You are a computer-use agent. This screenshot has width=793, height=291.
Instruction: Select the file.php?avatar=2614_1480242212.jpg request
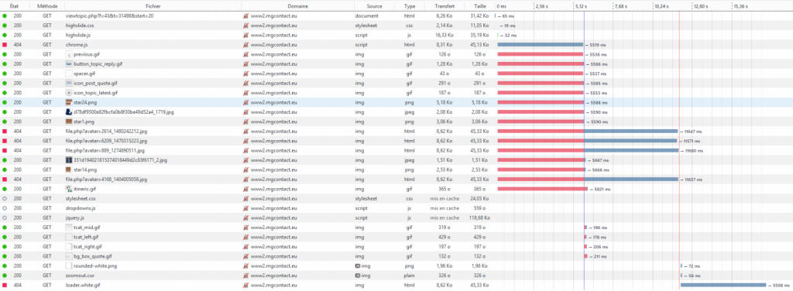tap(396, 132)
